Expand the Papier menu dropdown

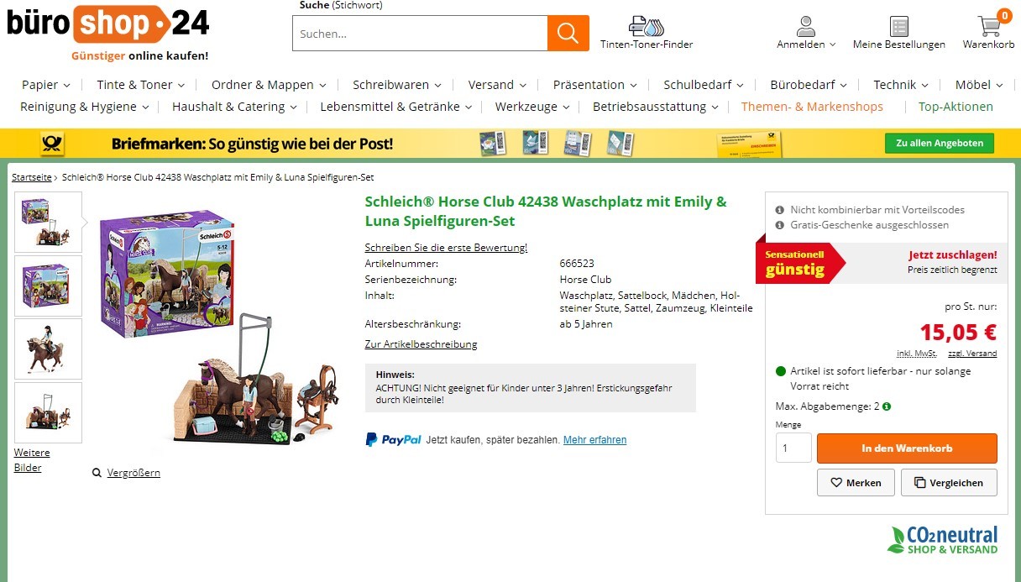pyautogui.click(x=46, y=85)
